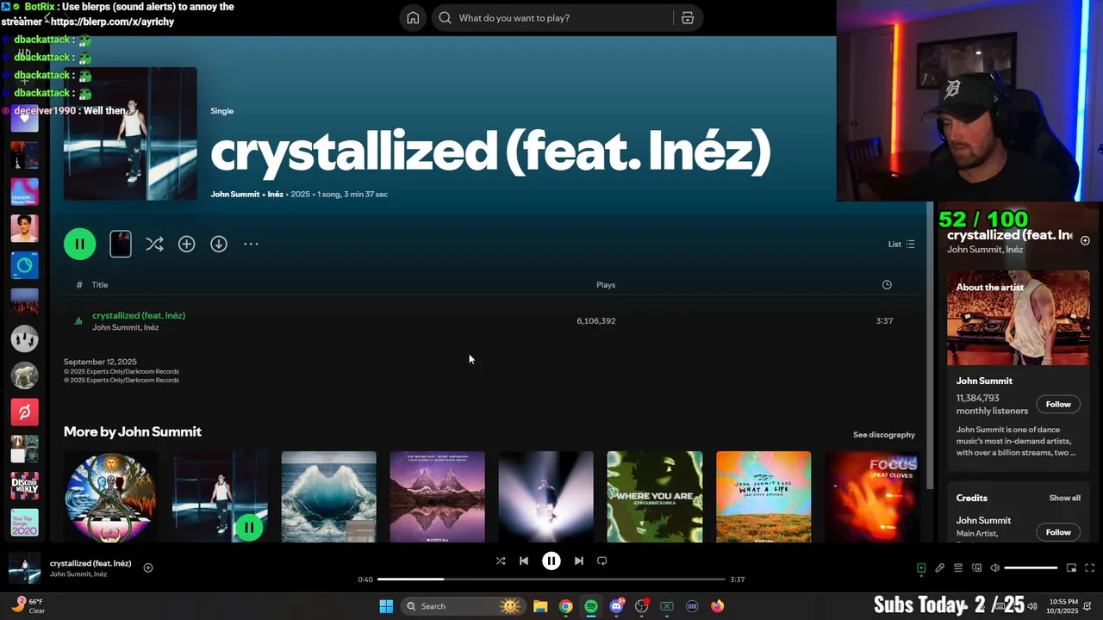Skip to previous track
The height and width of the screenshot is (620, 1103).
point(523,561)
